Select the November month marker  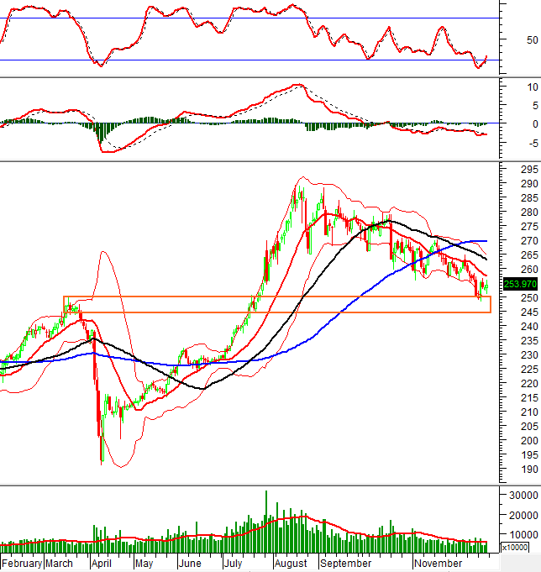coord(438,563)
